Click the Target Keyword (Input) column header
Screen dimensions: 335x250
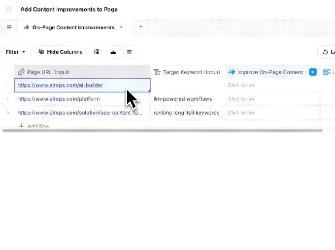coord(187,72)
